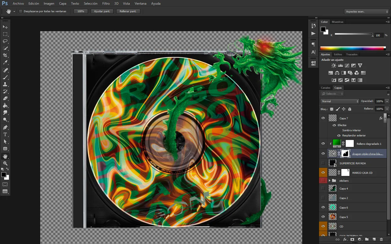
Task: Select the Quick Selection tool
Action: coord(5,48)
